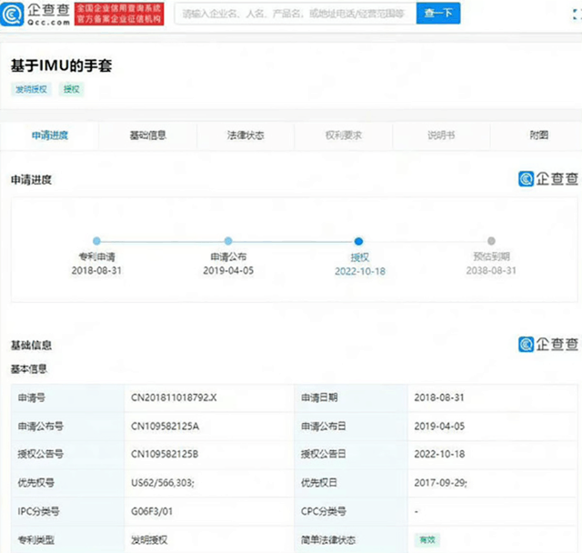
Task: Click the date 2018-08-31 under 专利申请
Action: tap(96, 270)
